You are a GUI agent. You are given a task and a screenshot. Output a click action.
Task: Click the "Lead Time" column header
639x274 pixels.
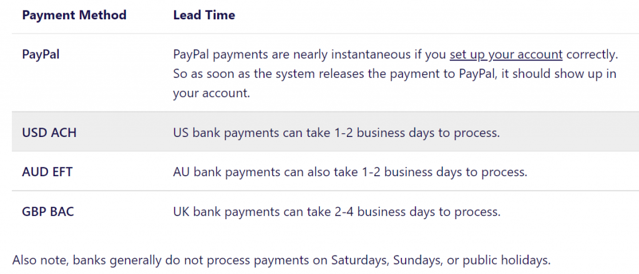(204, 15)
